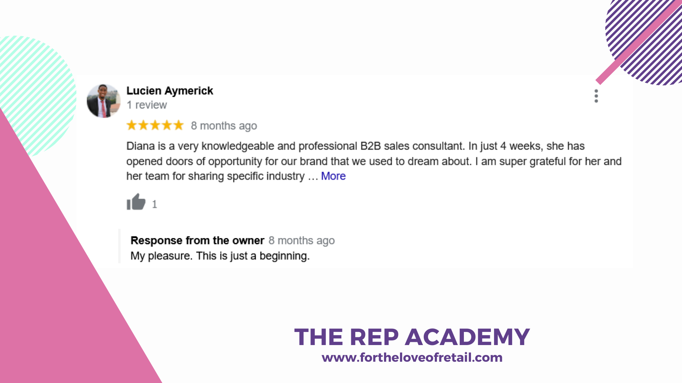Open the three-dot review options menu
The height and width of the screenshot is (383, 682).
pyautogui.click(x=596, y=96)
